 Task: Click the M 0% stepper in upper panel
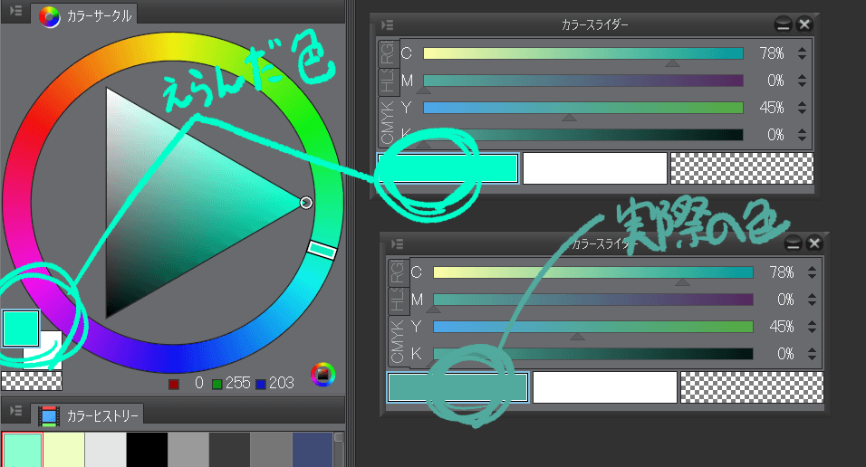coord(802,81)
